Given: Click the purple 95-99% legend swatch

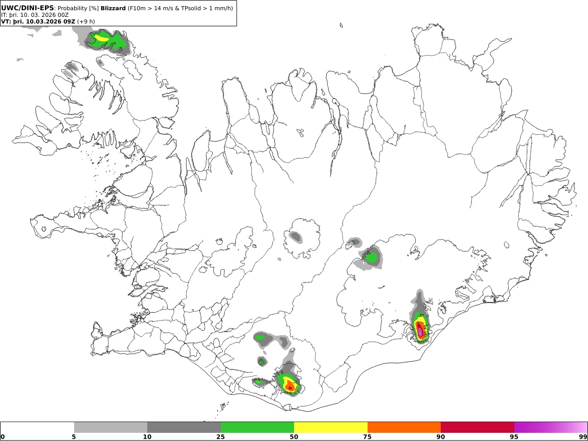Looking at the screenshot, I should 551,428.
